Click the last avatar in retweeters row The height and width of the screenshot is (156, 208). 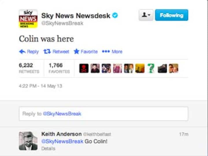[174, 68]
